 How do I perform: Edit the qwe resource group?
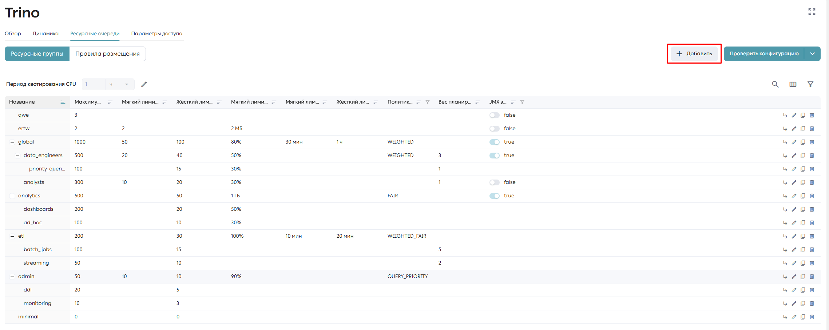click(794, 115)
